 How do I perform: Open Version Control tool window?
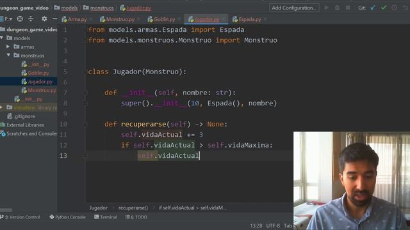pyautogui.click(x=20, y=217)
